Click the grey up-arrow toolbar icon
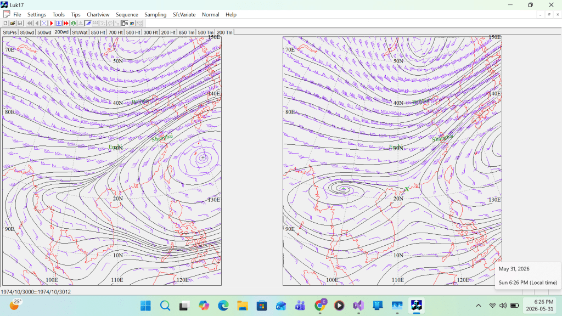Image resolution: width=562 pixels, height=316 pixels. click(81, 23)
